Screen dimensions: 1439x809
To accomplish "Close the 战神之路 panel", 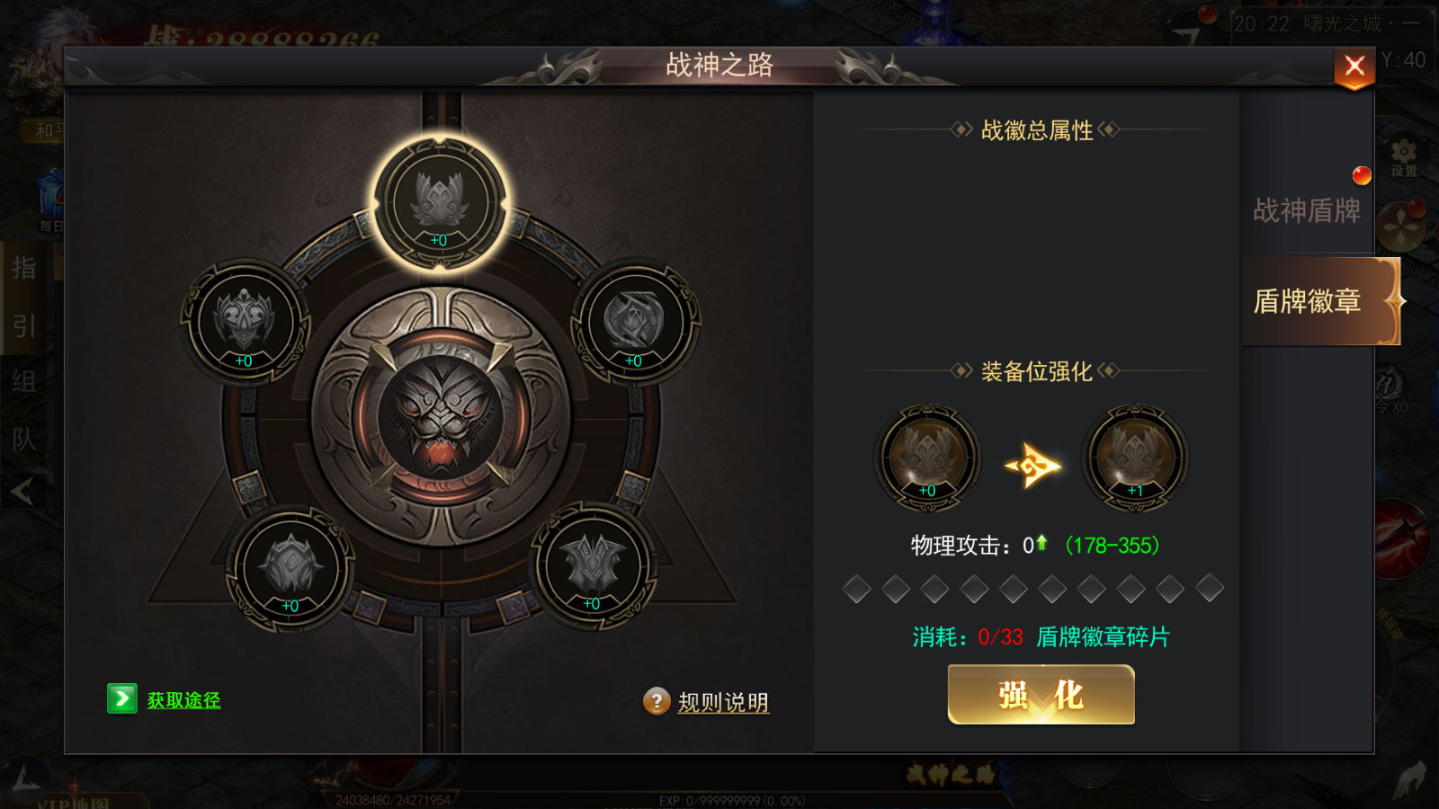I will tap(1354, 67).
